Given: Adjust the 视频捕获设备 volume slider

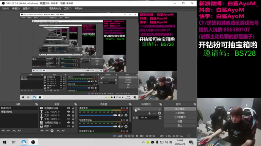Looking at the screenshot, I should coord(98,127).
